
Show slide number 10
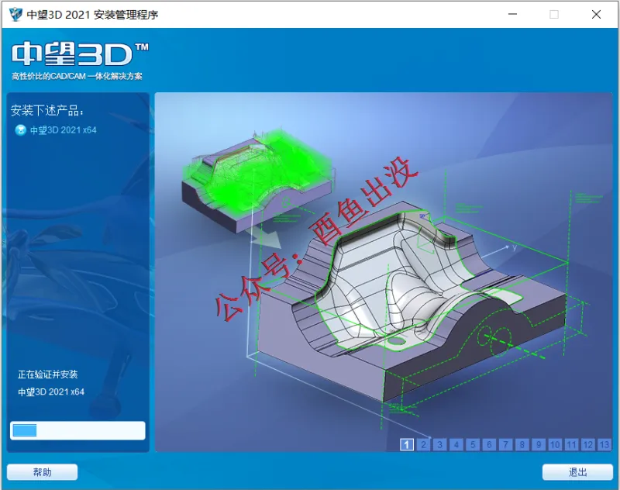pos(555,444)
